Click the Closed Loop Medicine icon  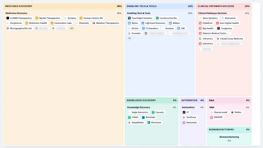tap(218, 39)
